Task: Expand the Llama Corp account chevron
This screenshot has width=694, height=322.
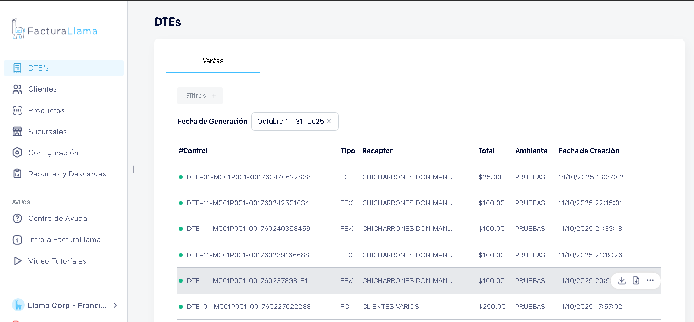Action: 115,305
